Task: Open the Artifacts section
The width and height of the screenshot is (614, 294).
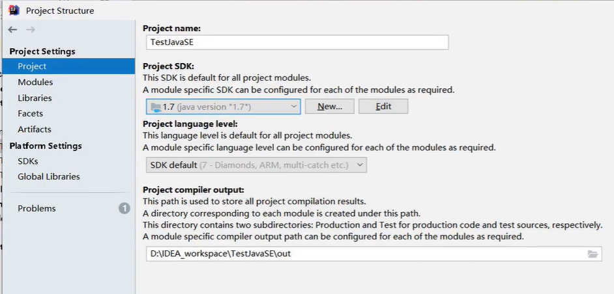Action: click(34, 129)
